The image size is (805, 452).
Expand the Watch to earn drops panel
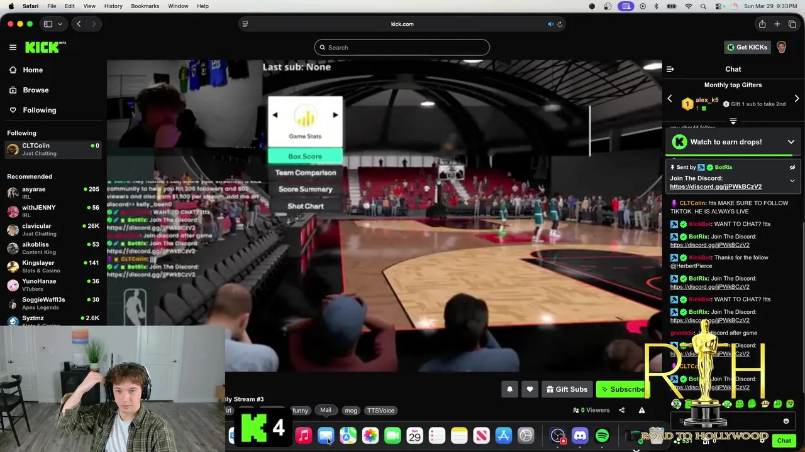point(791,142)
